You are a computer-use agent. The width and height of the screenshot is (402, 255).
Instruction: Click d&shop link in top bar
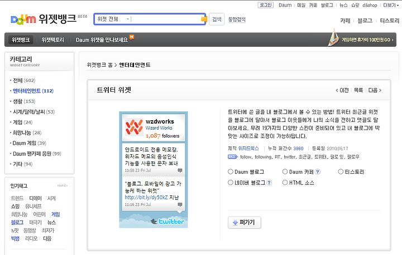pyautogui.click(x=370, y=5)
